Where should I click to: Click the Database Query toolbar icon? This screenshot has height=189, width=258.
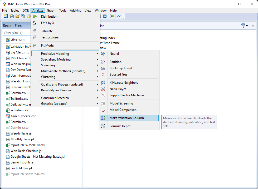coord(23,16)
